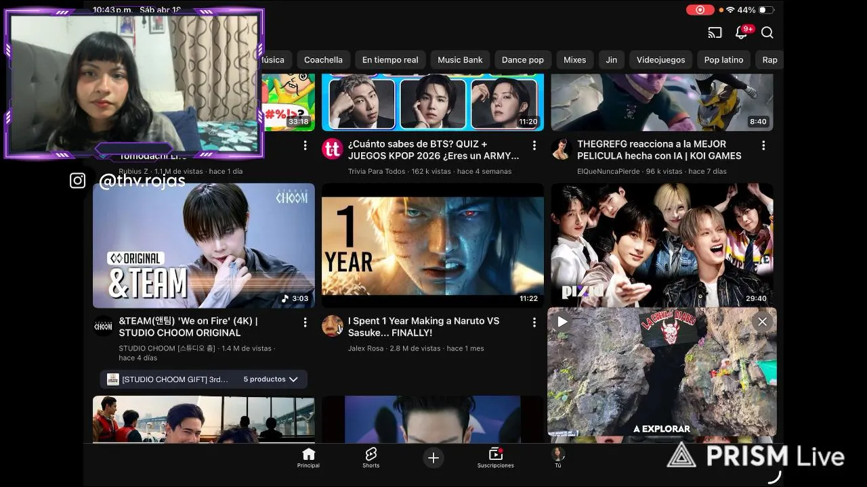The image size is (867, 487).
Task: Play the mini player video
Action: pos(562,322)
